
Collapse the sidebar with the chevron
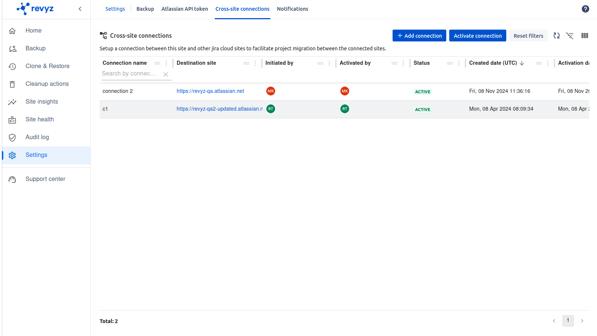tap(80, 9)
